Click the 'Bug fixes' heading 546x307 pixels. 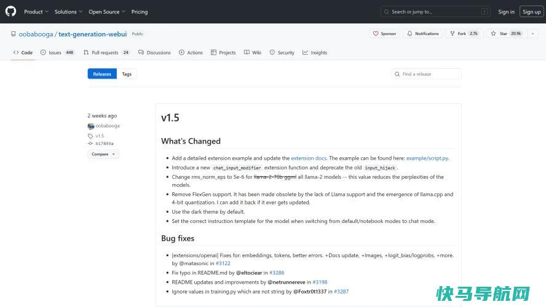click(178, 238)
